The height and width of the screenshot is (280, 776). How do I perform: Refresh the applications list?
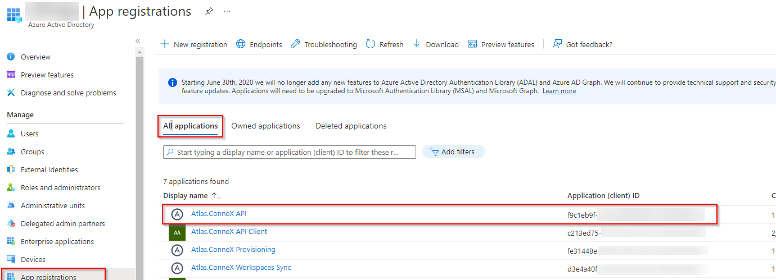point(385,44)
